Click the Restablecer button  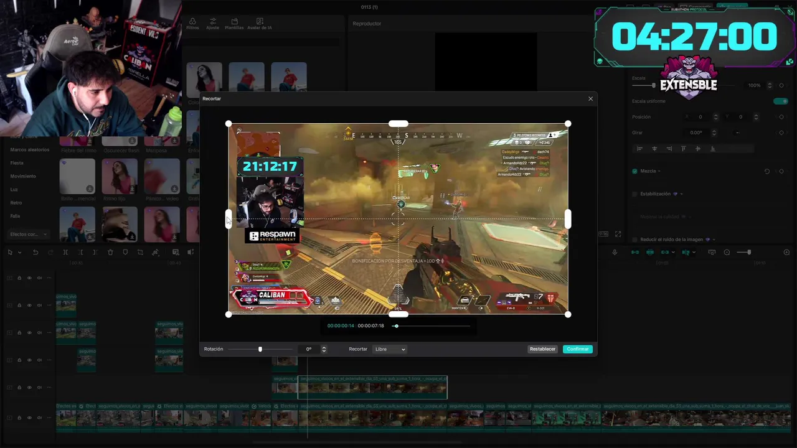point(542,349)
